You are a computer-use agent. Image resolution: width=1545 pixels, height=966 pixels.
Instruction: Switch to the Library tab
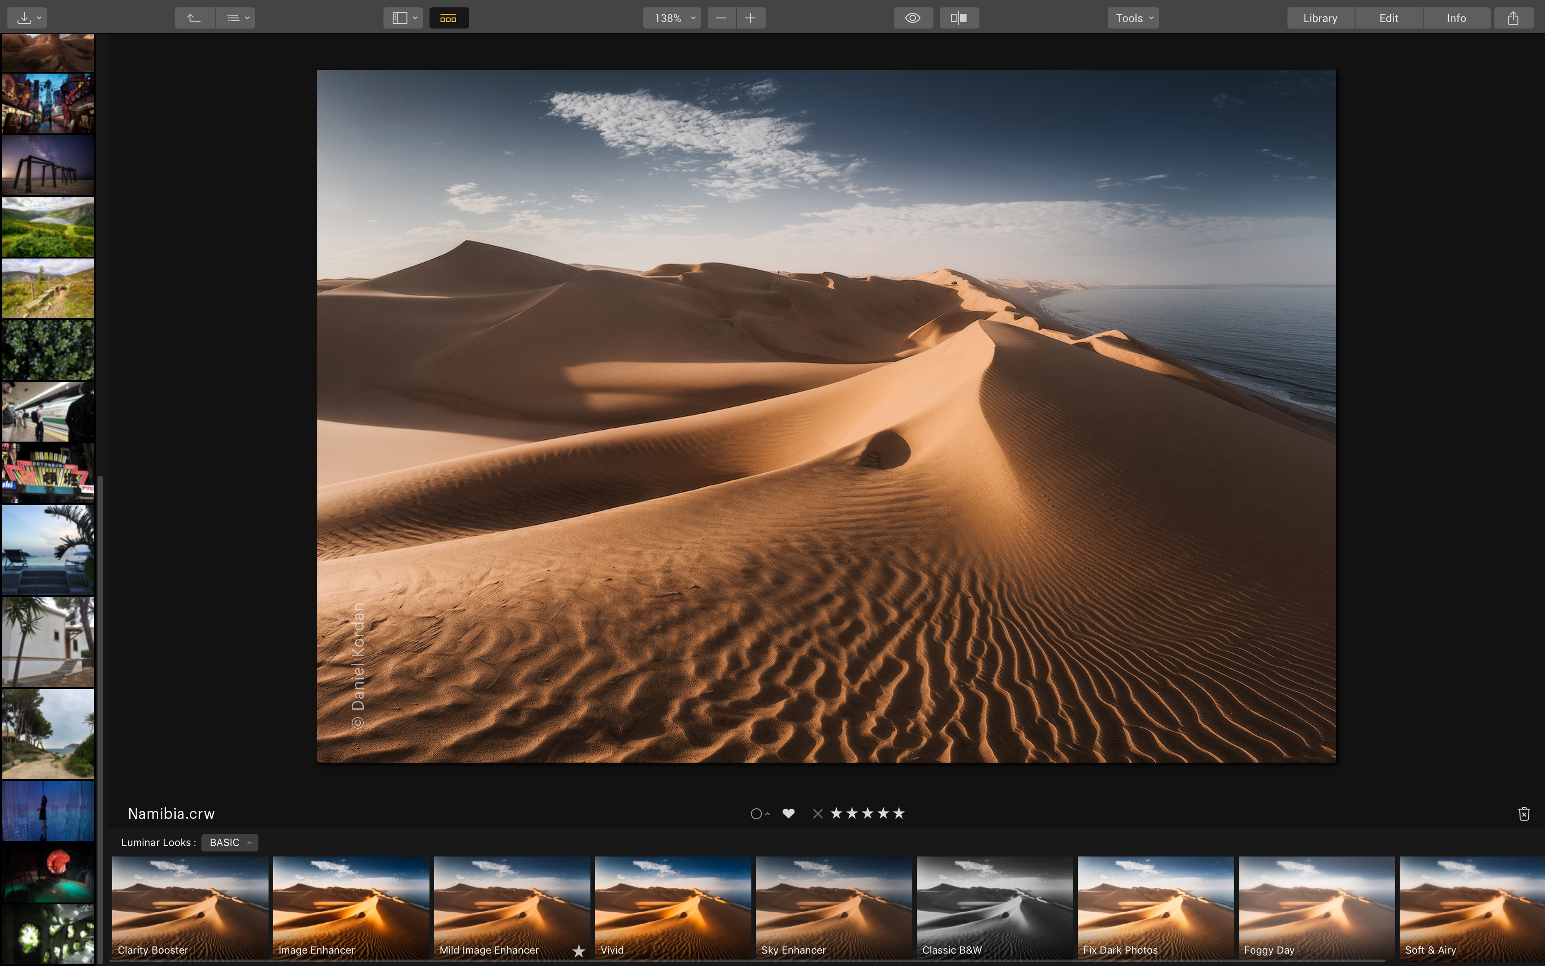click(x=1320, y=18)
